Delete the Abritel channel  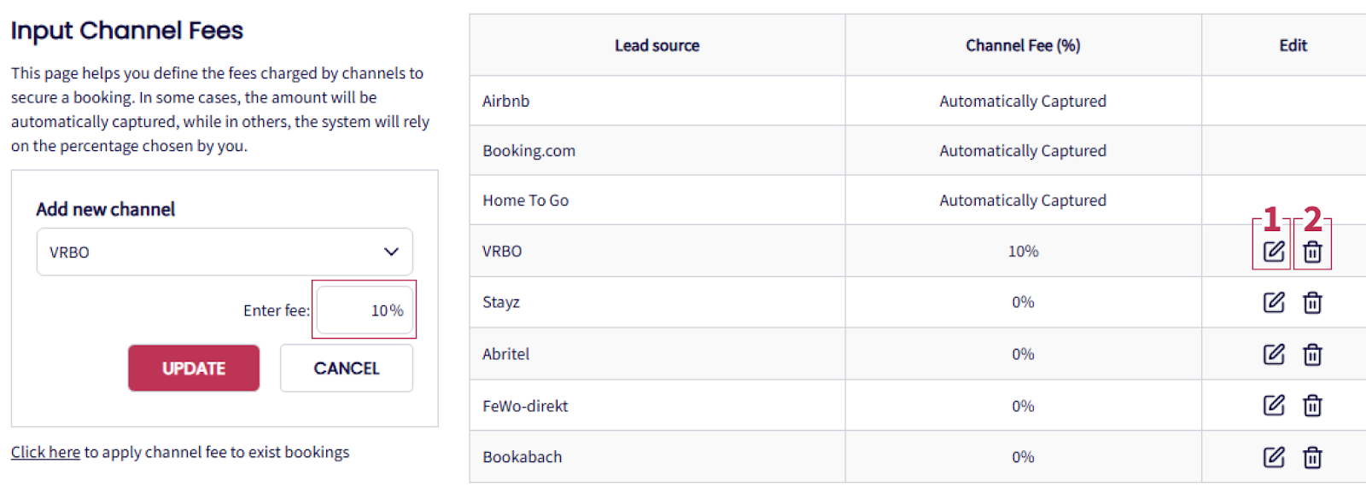1312,355
